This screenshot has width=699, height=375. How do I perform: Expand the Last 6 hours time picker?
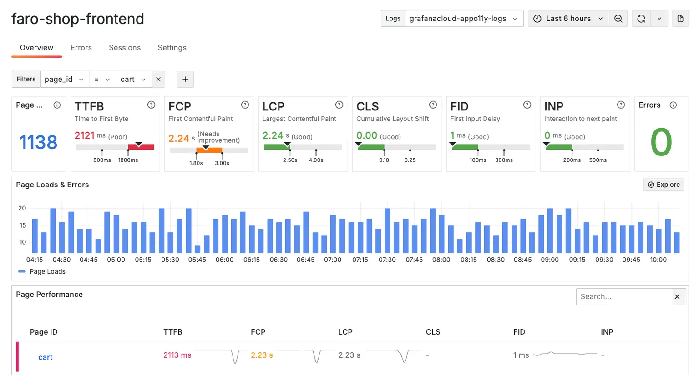pos(568,19)
